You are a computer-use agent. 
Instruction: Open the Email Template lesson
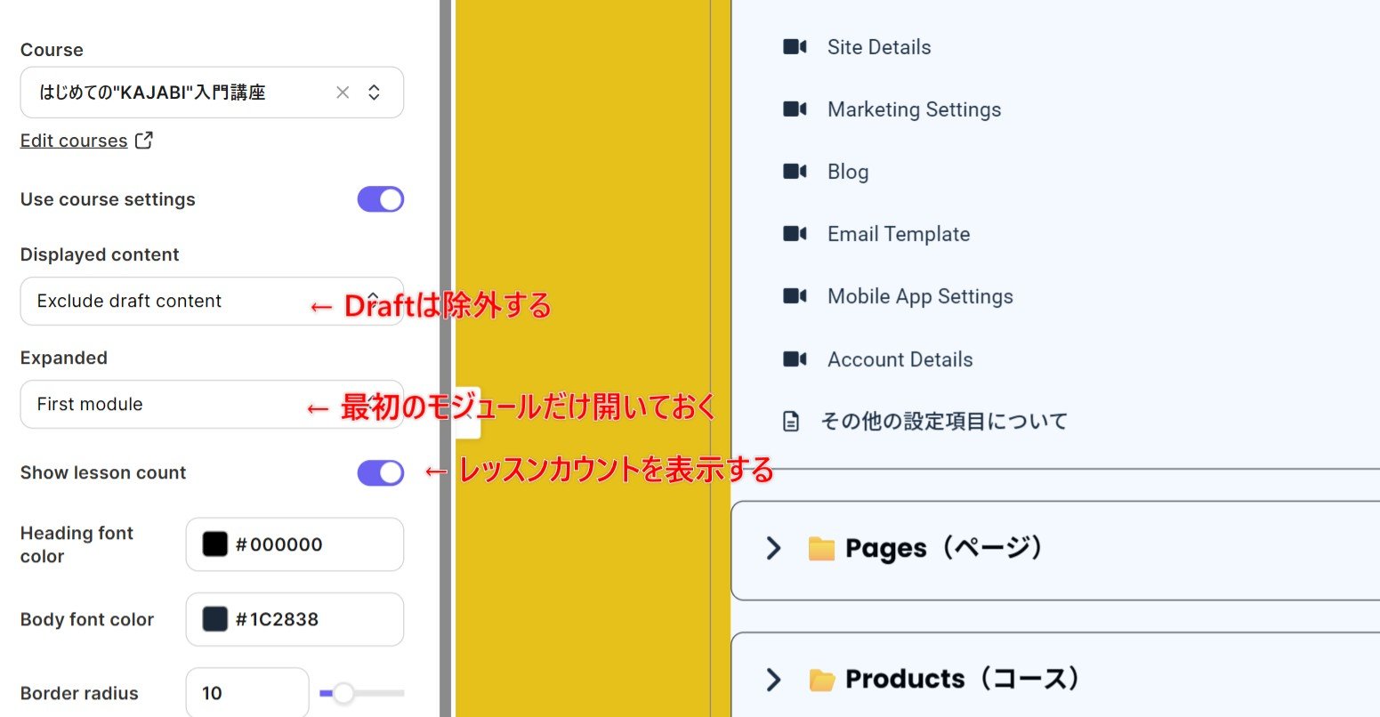(x=899, y=234)
